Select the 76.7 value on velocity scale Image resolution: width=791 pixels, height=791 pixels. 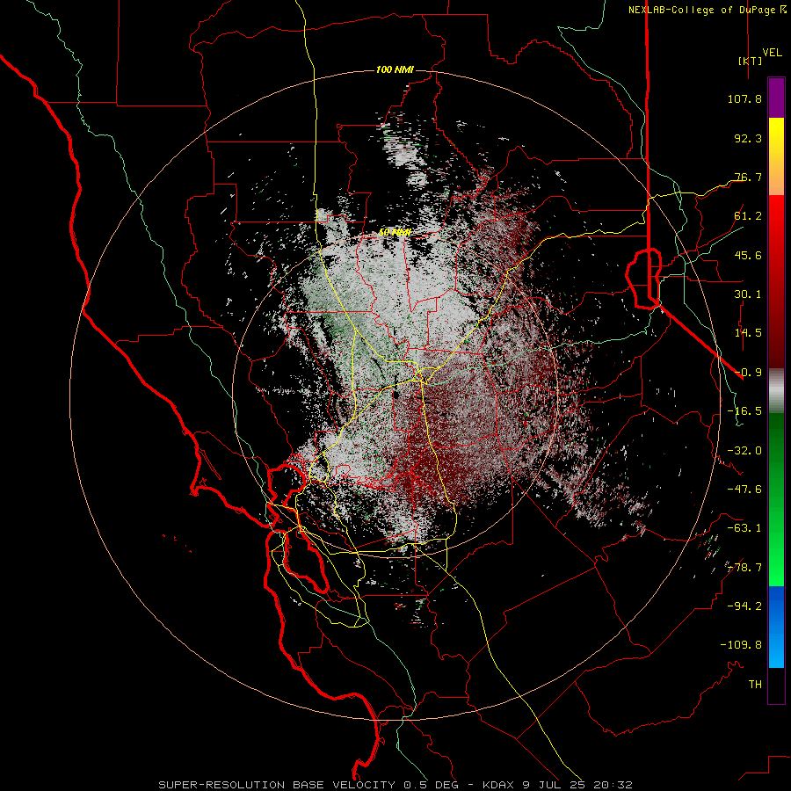(748, 177)
